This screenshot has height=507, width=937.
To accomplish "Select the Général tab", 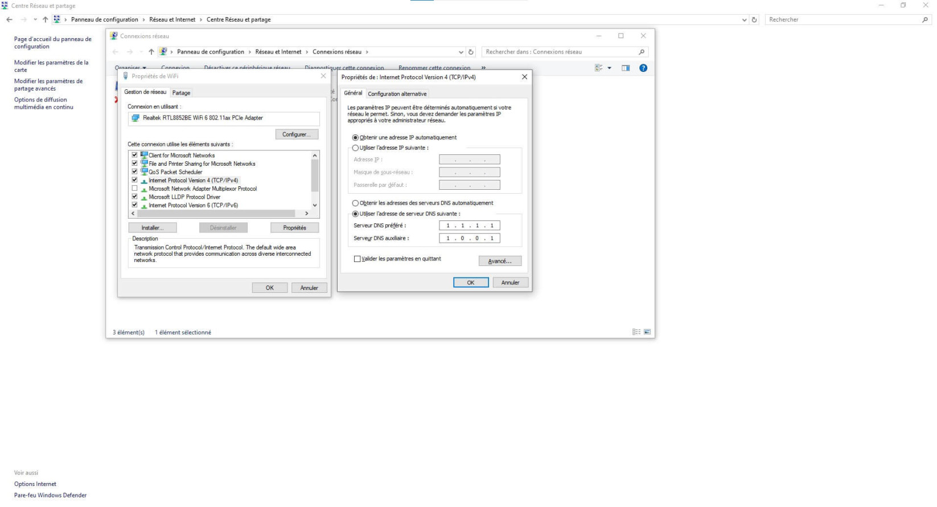I will coord(353,93).
